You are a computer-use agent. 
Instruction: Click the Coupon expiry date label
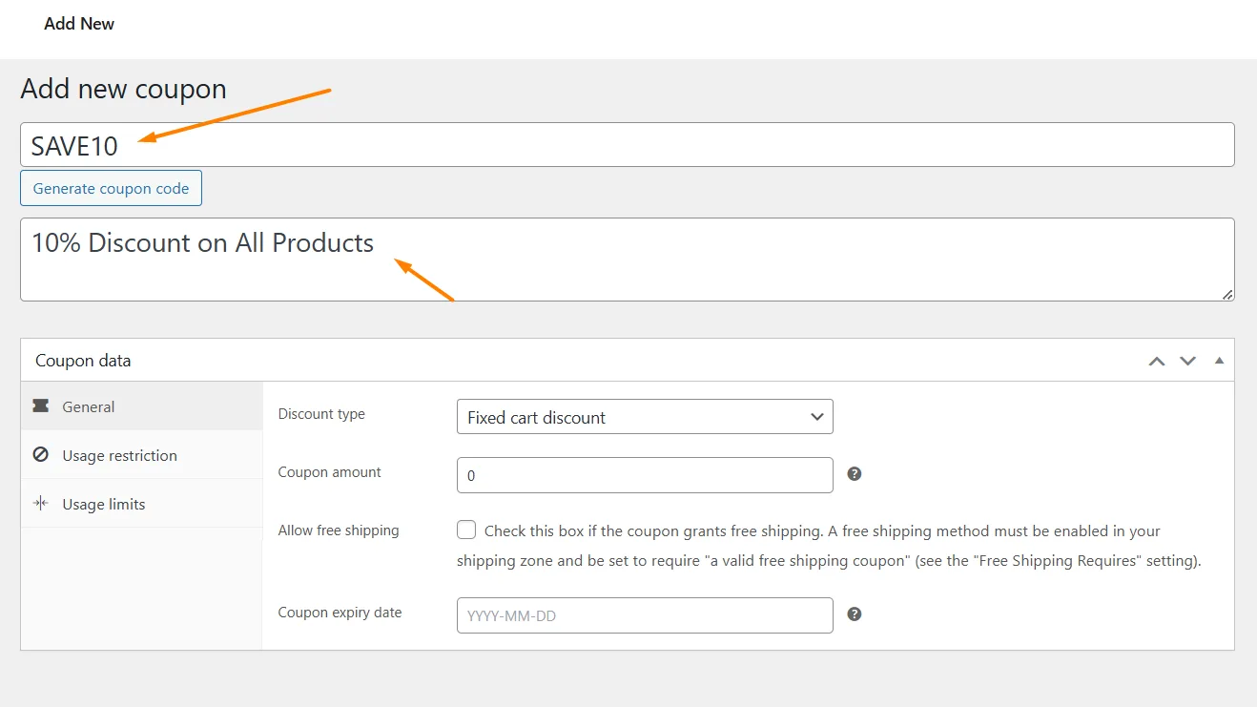pos(340,613)
